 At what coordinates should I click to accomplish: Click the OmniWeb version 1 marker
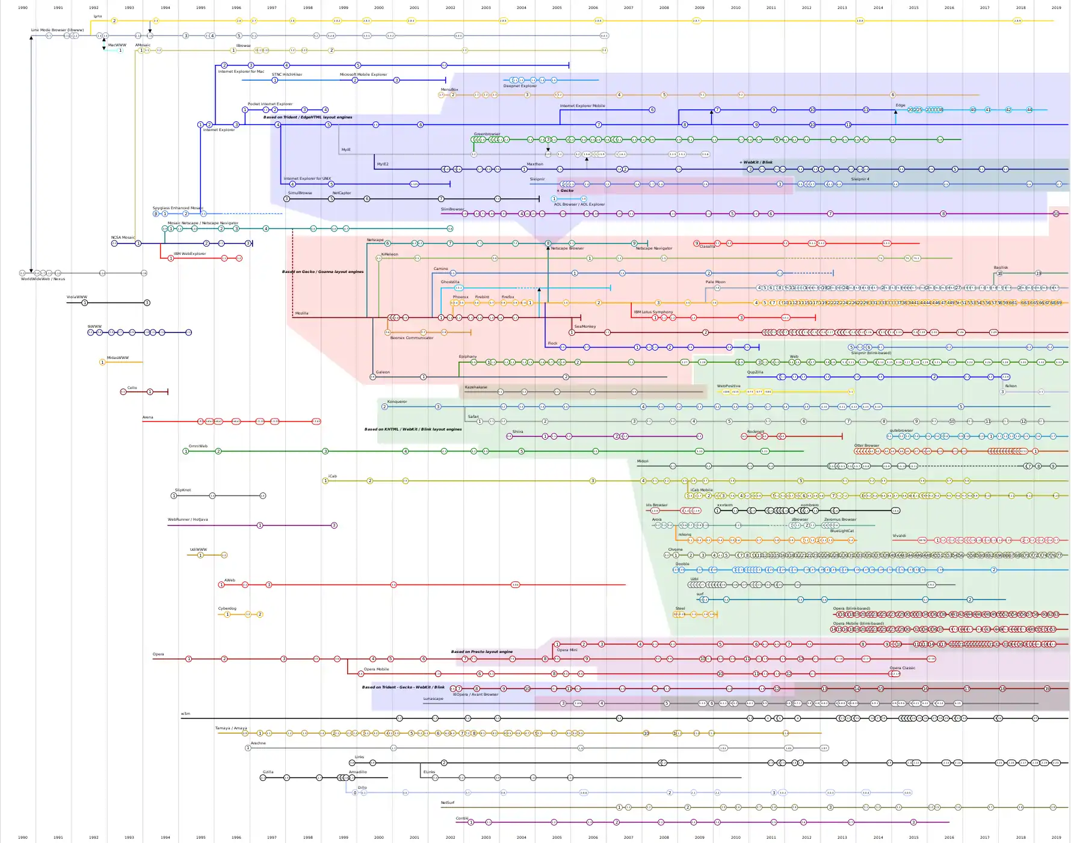pyautogui.click(x=186, y=452)
